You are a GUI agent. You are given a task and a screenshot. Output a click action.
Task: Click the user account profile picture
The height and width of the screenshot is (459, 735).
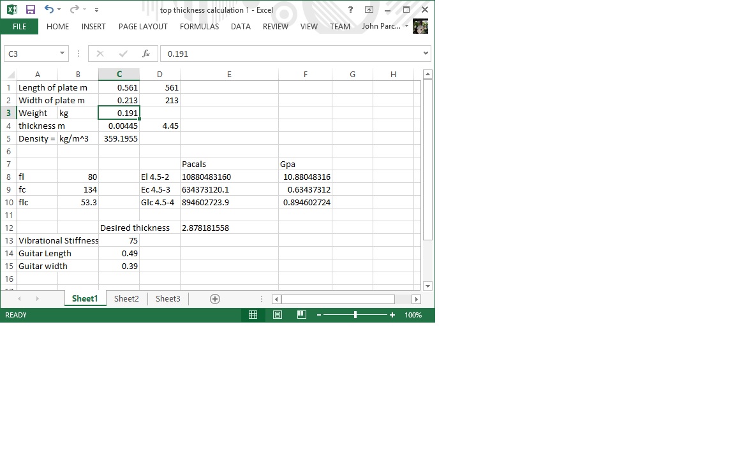coord(420,27)
